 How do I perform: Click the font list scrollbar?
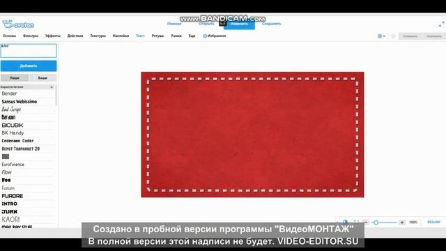56,96
